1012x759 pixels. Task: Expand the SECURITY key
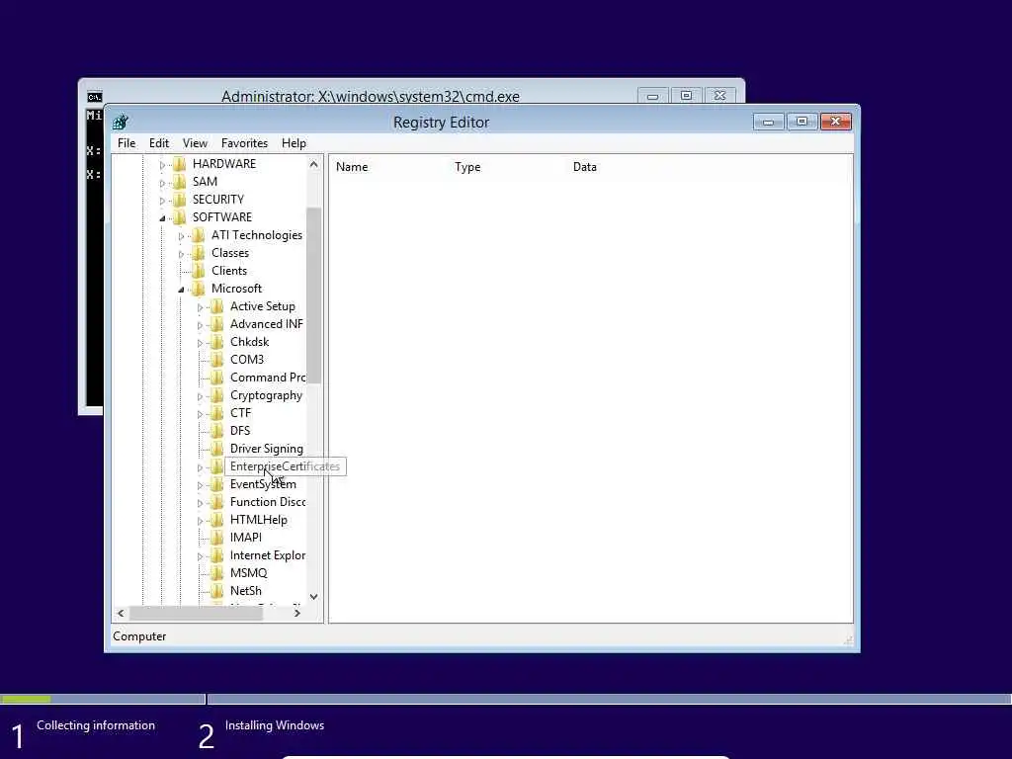pyautogui.click(x=162, y=201)
